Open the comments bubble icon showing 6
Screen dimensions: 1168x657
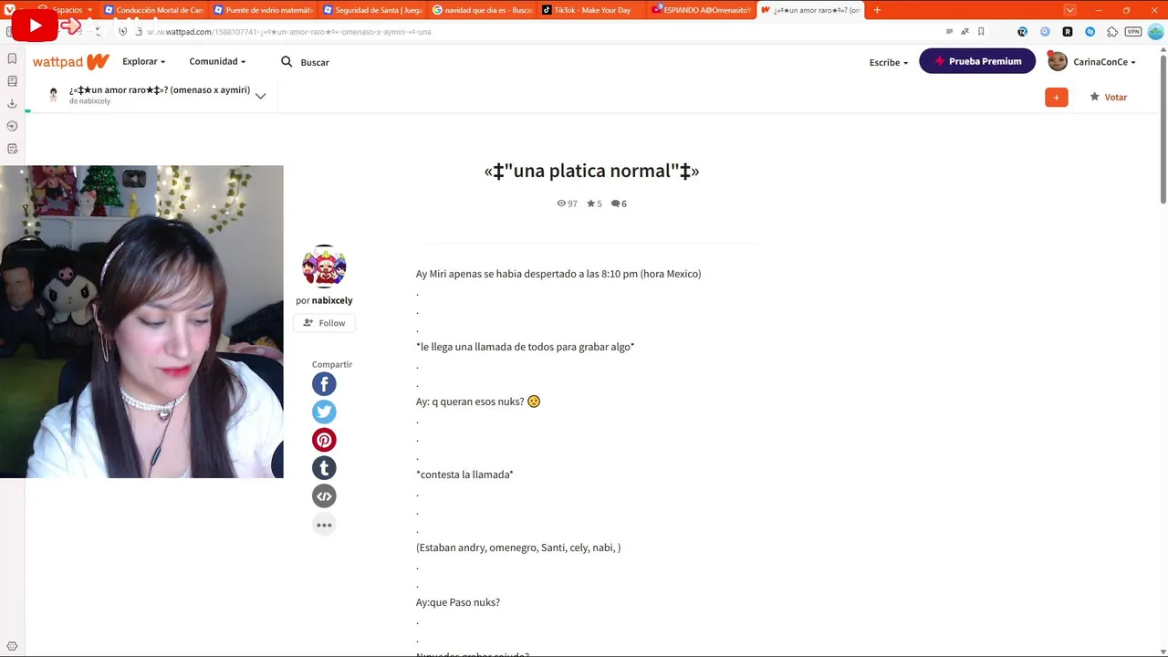point(619,203)
